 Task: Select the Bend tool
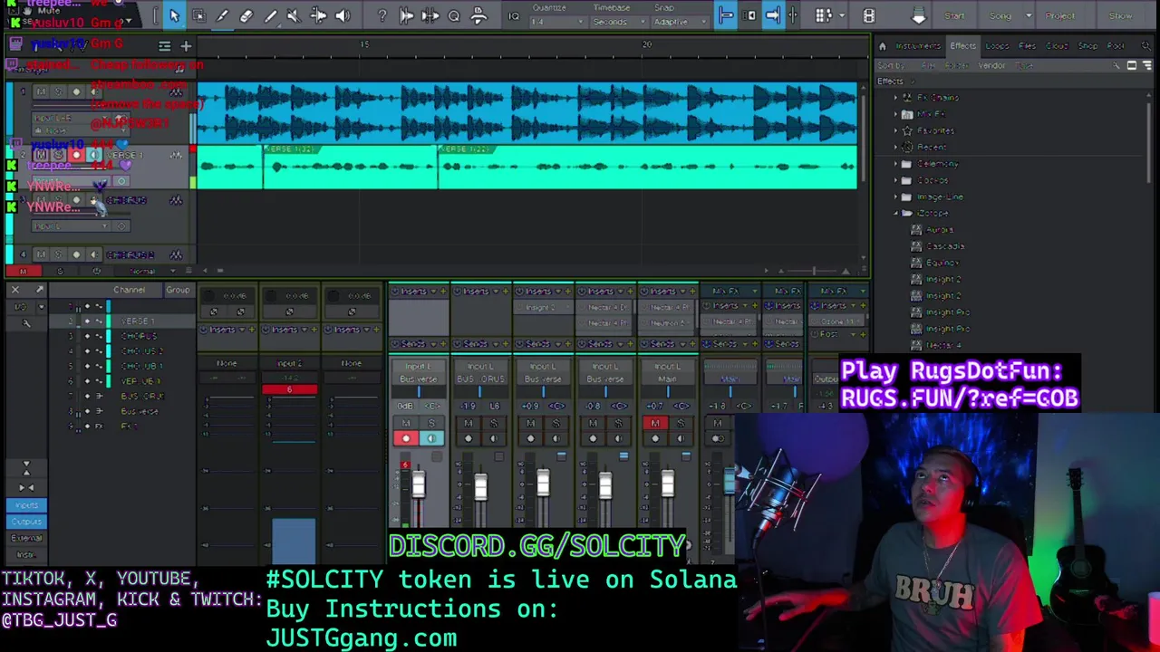coord(318,15)
